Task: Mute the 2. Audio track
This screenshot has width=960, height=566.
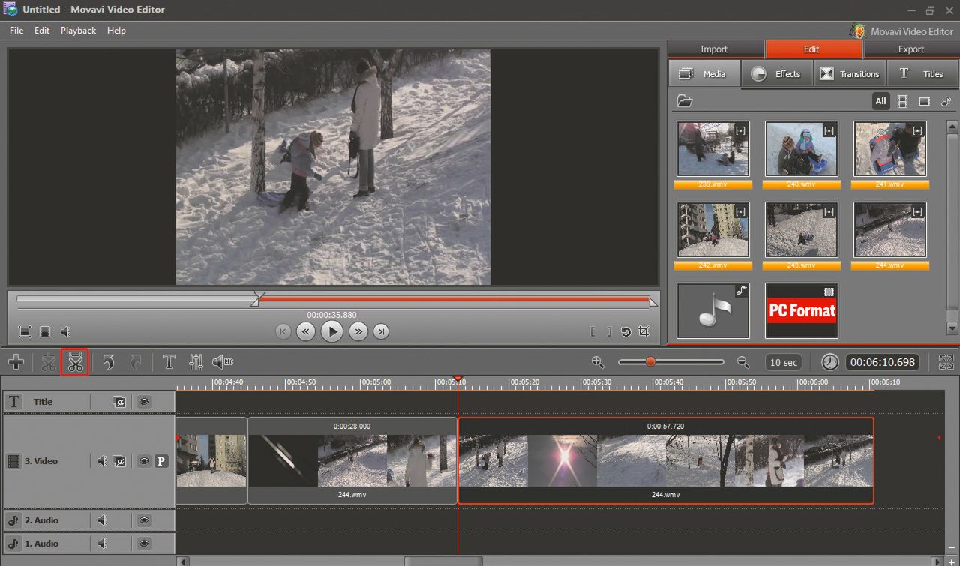Action: [102, 520]
